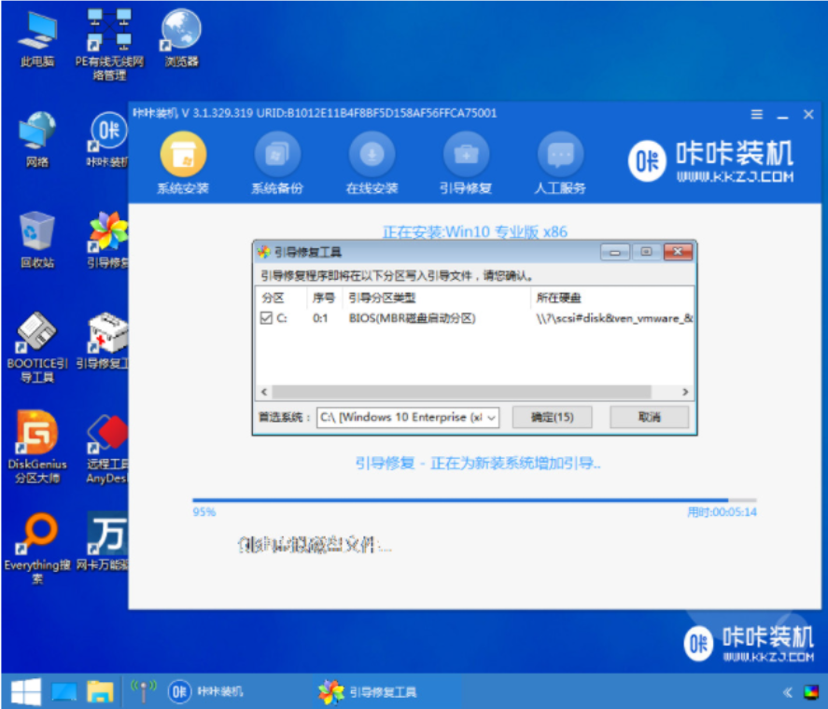Uncheck the C: partition checkbox
Screen dimensions: 828x709
[266, 318]
